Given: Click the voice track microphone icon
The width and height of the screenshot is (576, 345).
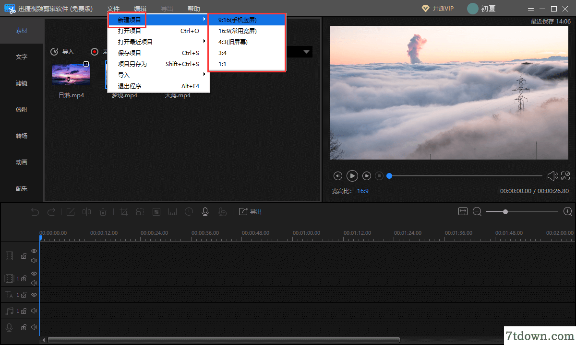Looking at the screenshot, I should point(9,327).
